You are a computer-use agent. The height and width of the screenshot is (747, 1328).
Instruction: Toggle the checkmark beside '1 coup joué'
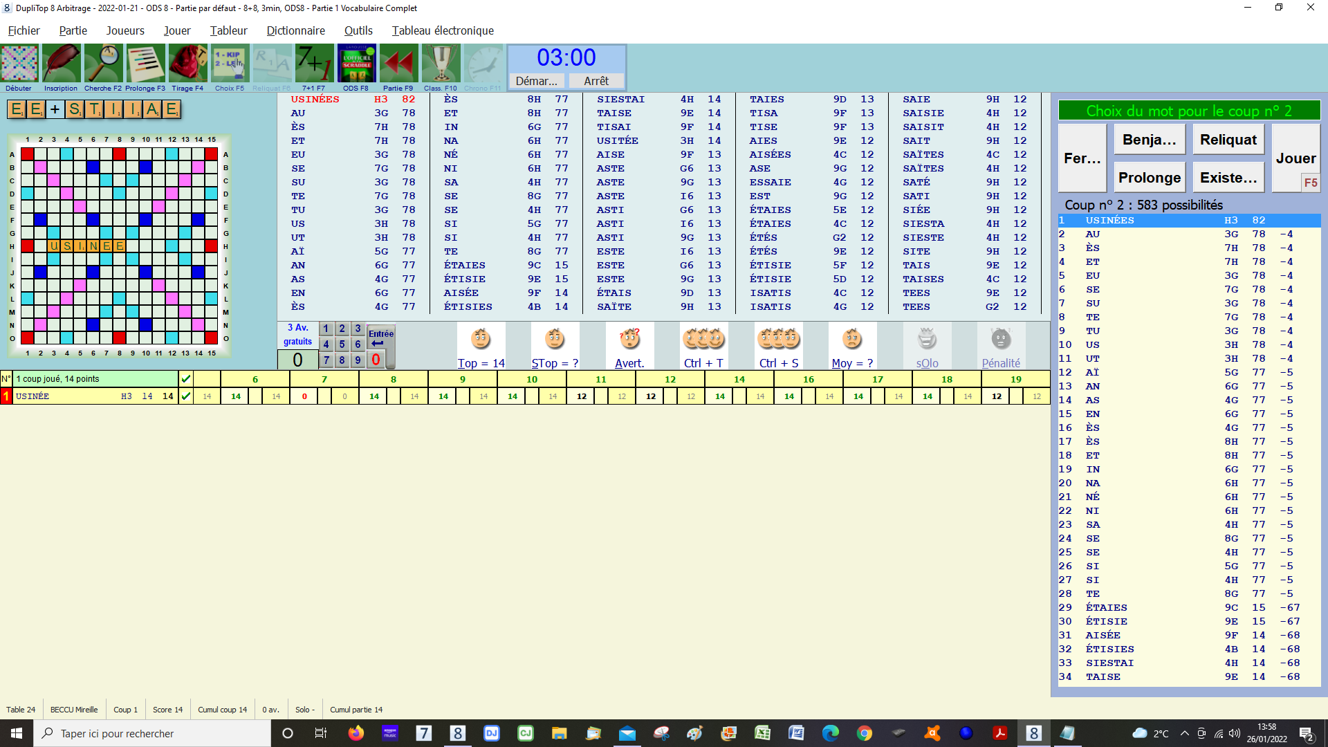[x=185, y=379]
